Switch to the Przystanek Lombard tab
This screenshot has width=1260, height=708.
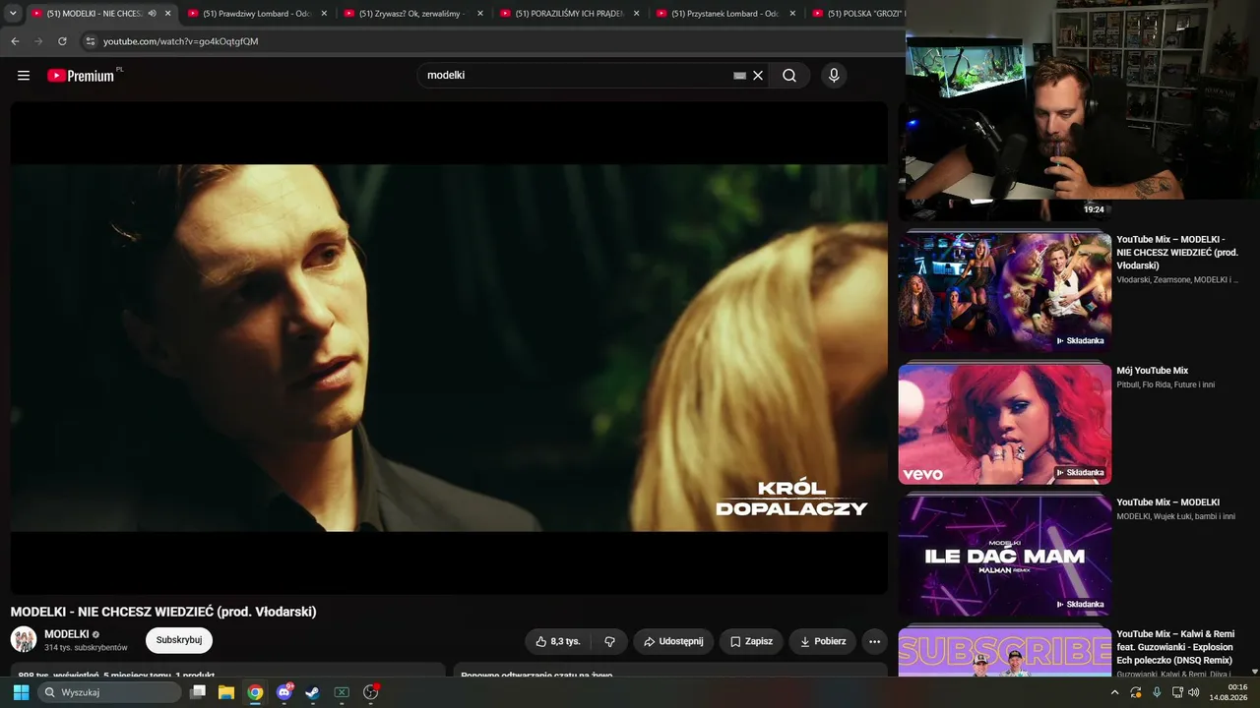tap(725, 14)
